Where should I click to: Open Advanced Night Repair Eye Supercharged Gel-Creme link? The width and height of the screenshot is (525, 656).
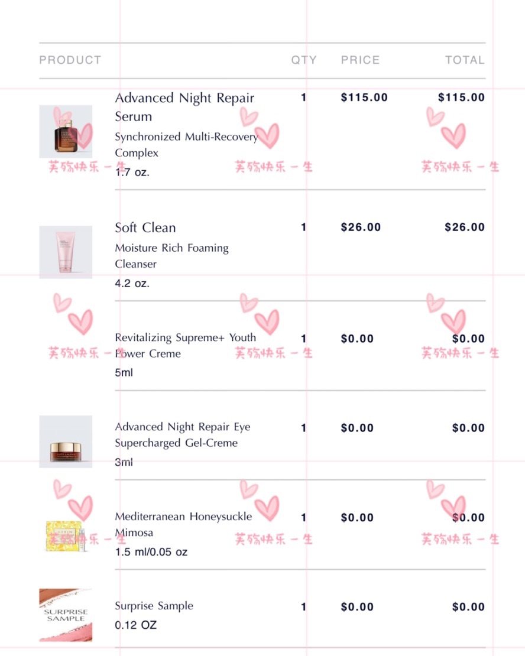click(183, 435)
